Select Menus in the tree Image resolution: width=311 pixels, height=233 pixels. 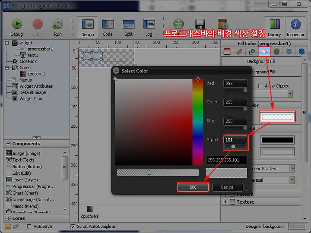(x=25, y=80)
